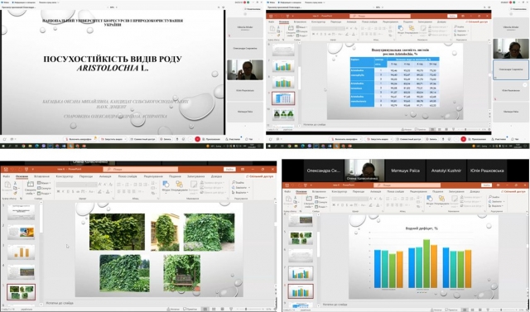Screen dimensions: 530x312
Task: Expand Layout (Макет) dropdown in chart-slide window
Action: tap(321, 197)
